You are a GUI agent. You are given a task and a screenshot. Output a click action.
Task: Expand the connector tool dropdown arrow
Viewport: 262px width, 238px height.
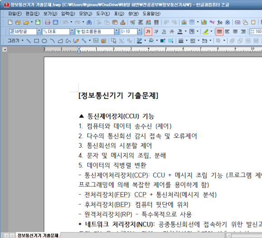[90, 41]
